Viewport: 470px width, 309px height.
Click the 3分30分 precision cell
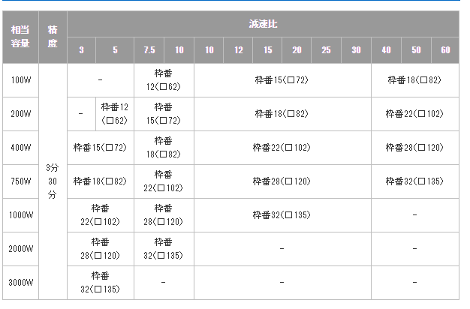[52, 181]
